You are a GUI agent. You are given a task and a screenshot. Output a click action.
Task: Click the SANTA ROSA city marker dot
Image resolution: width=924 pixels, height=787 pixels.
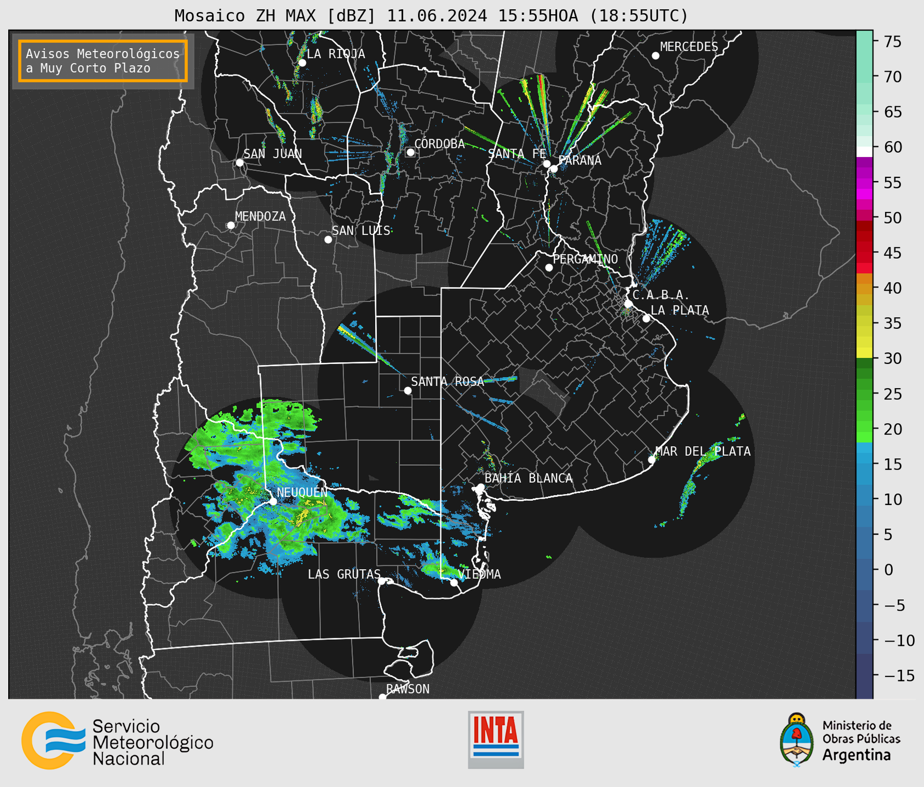coord(408,390)
